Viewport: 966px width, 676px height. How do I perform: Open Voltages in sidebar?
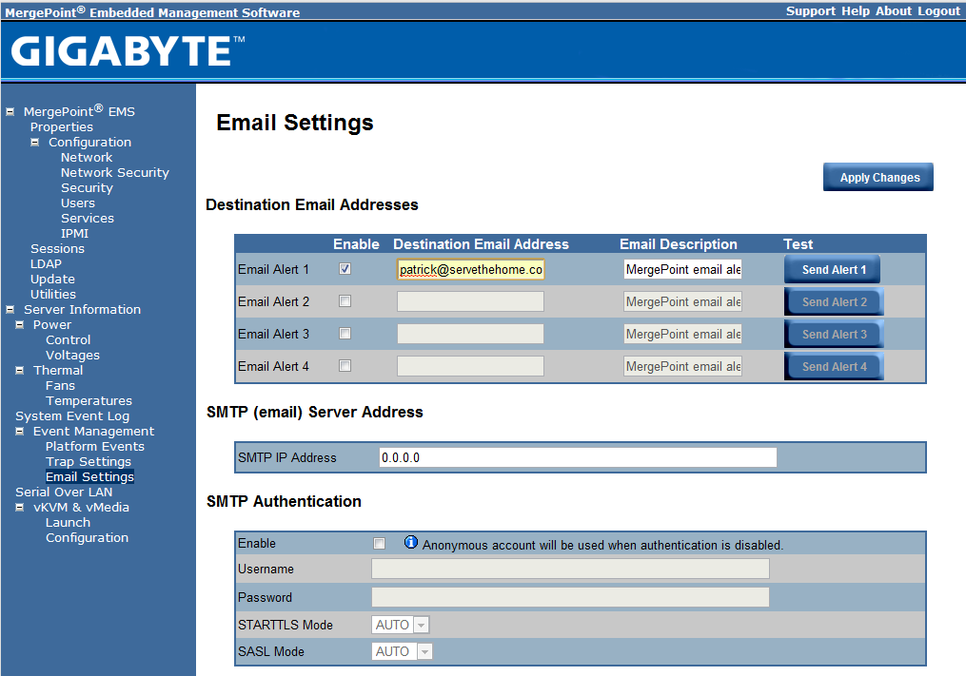[72, 356]
